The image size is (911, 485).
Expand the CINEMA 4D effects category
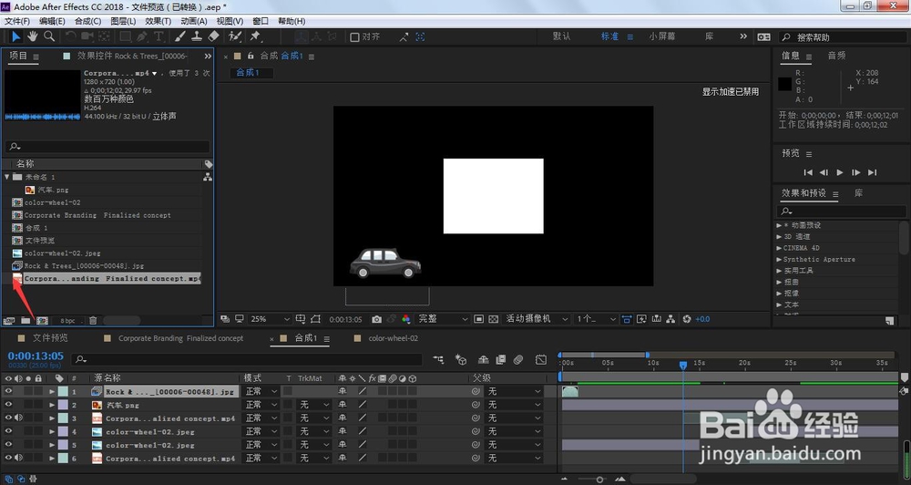click(x=779, y=248)
